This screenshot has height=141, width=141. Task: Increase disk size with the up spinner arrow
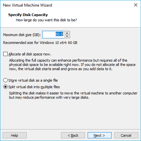coord(67,33)
